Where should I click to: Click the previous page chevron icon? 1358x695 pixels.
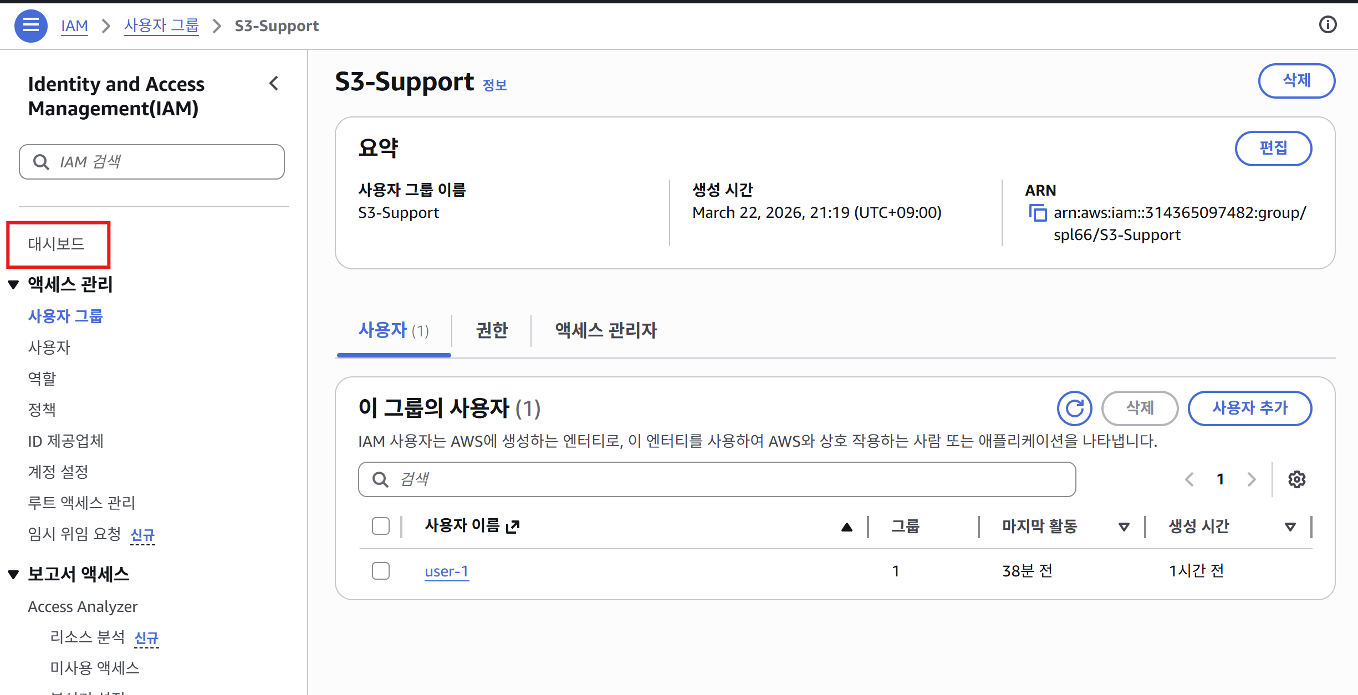(1189, 479)
